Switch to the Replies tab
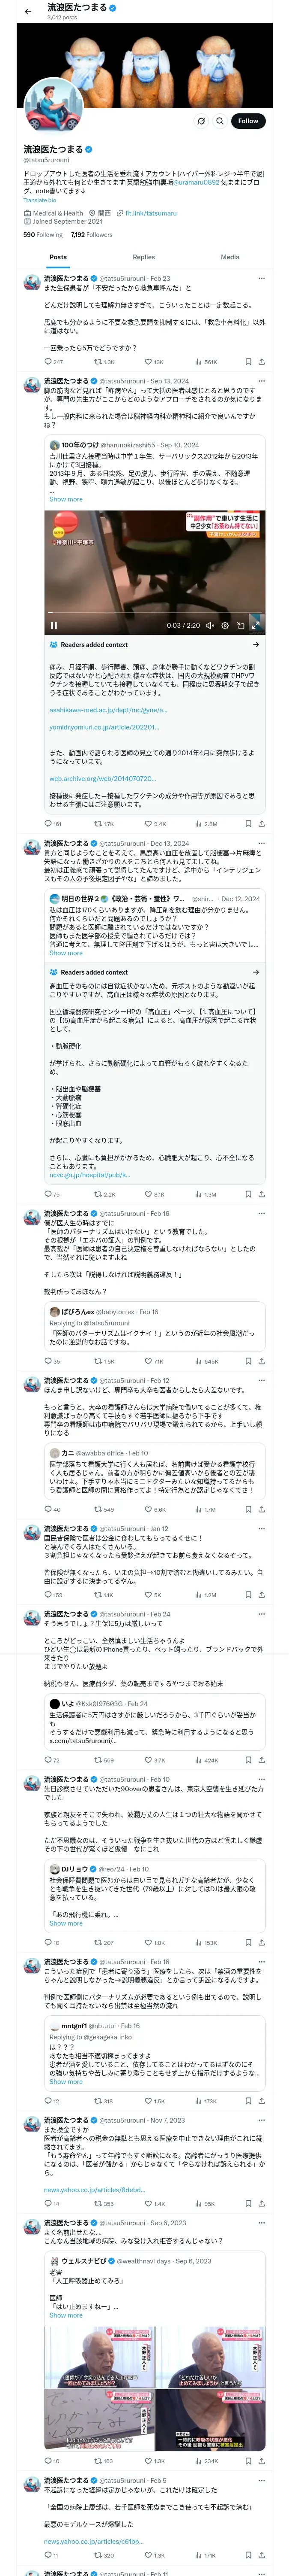The width and height of the screenshot is (289, 2576). coord(143,257)
